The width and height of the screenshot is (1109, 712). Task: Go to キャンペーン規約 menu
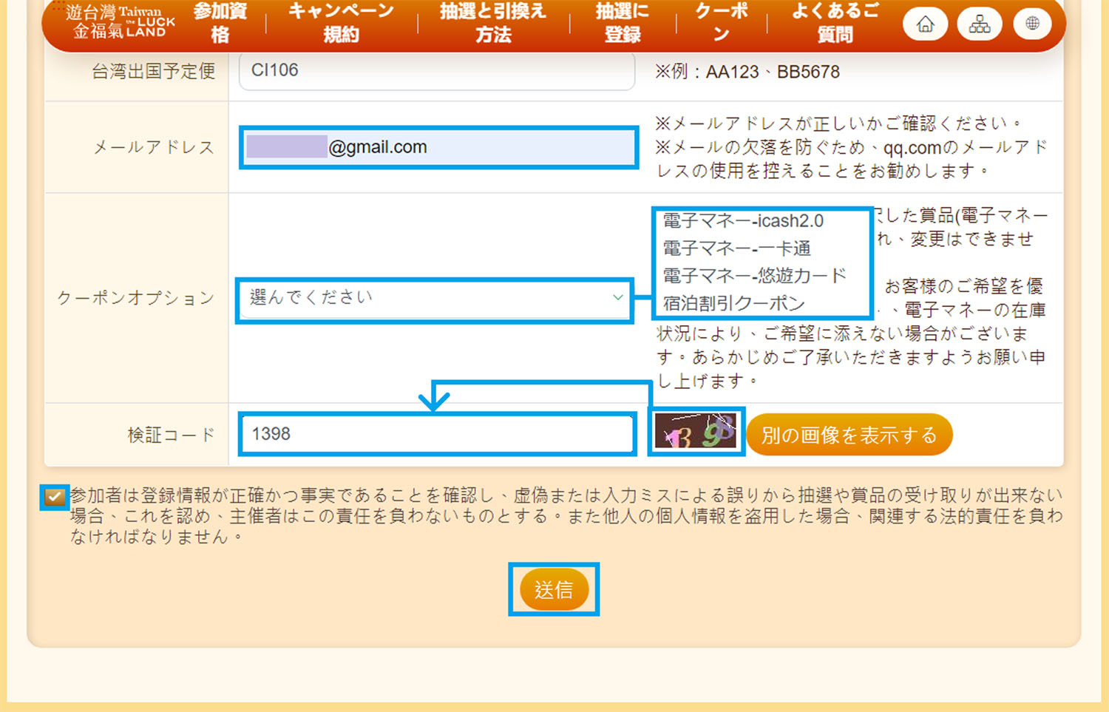click(x=341, y=23)
